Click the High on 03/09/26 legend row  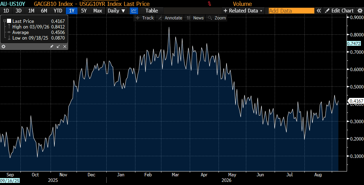[36, 27]
